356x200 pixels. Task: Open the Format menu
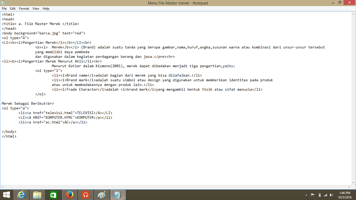coord(24,8)
